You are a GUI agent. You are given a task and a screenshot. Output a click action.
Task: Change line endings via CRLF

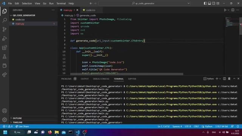tap(196, 126)
